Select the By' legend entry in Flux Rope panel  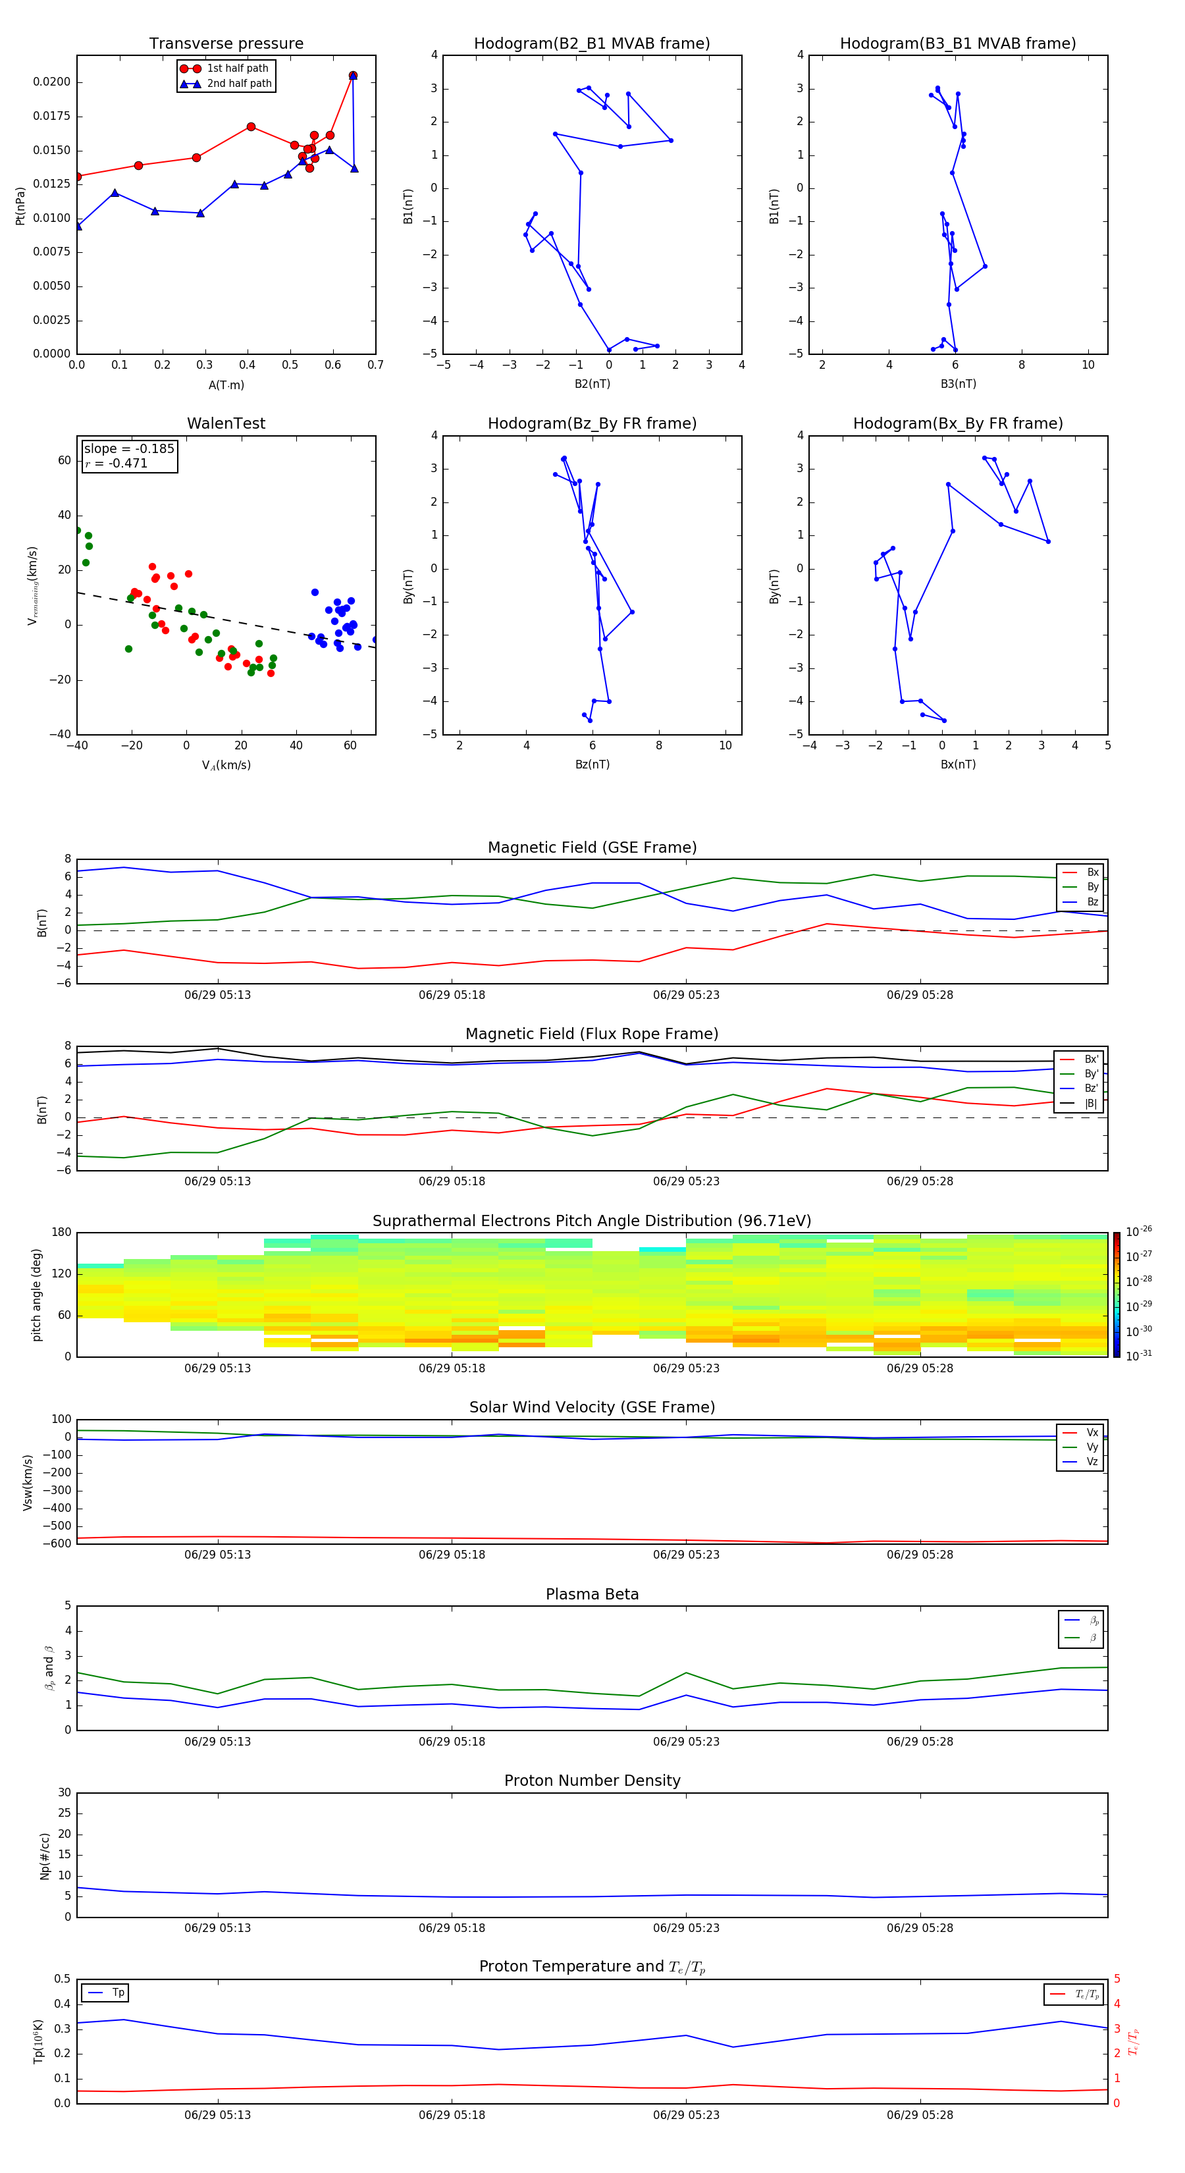pos(1079,1074)
